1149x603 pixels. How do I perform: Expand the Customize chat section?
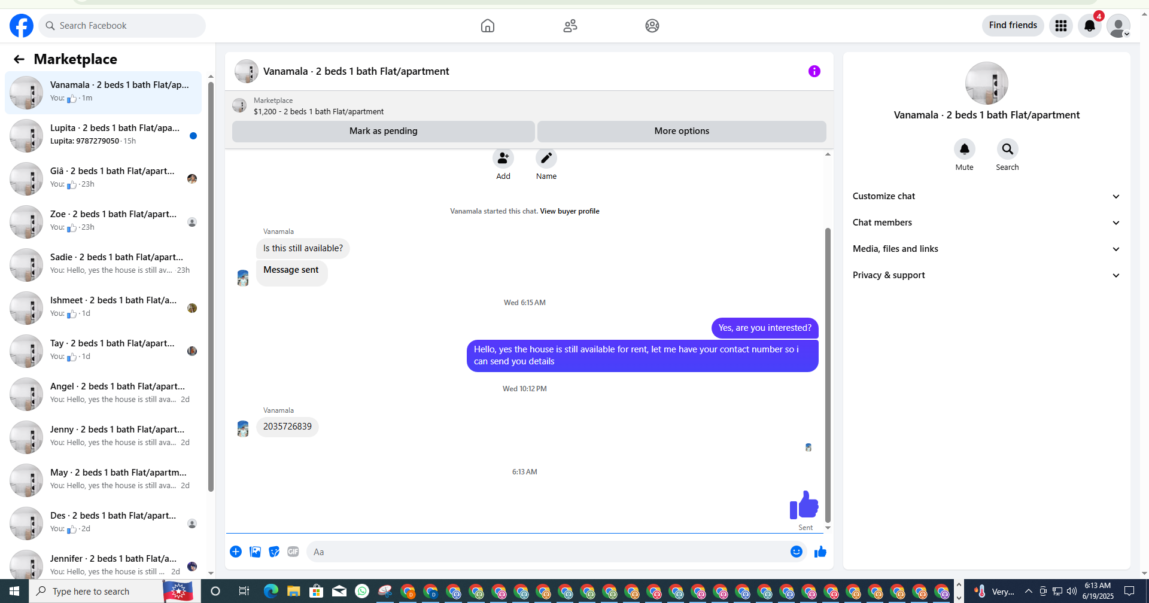986,196
